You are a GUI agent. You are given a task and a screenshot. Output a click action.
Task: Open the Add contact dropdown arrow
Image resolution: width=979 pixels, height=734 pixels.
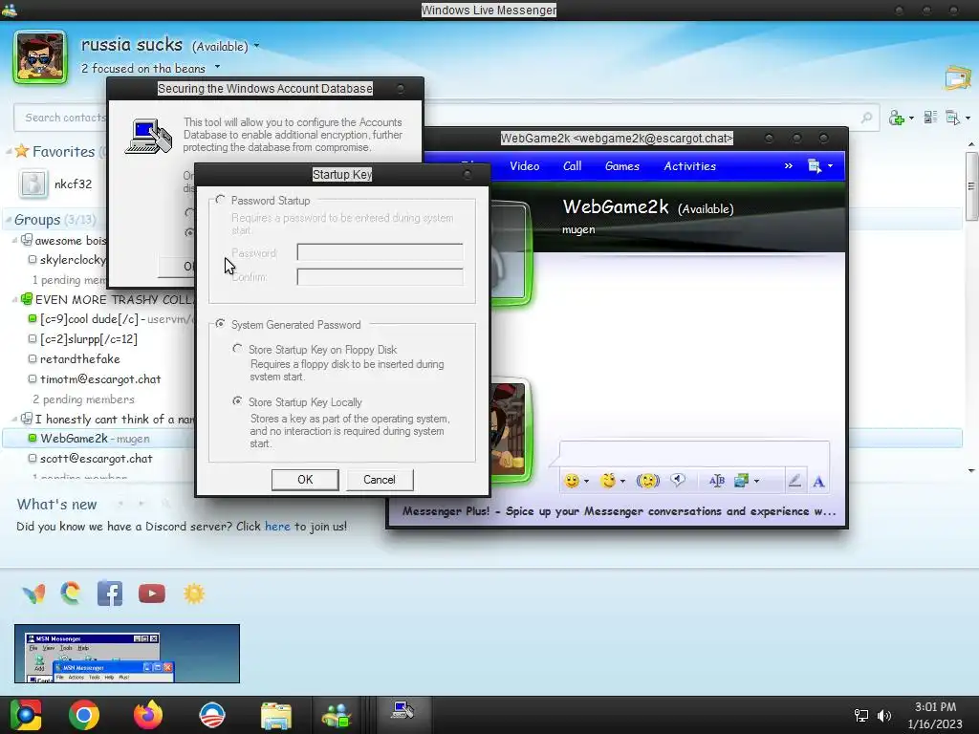tap(911, 118)
